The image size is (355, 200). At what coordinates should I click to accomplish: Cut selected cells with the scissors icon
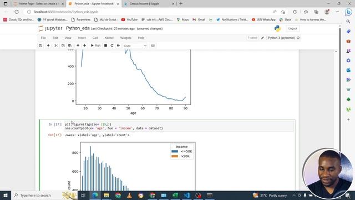pyautogui.click(x=56, y=46)
